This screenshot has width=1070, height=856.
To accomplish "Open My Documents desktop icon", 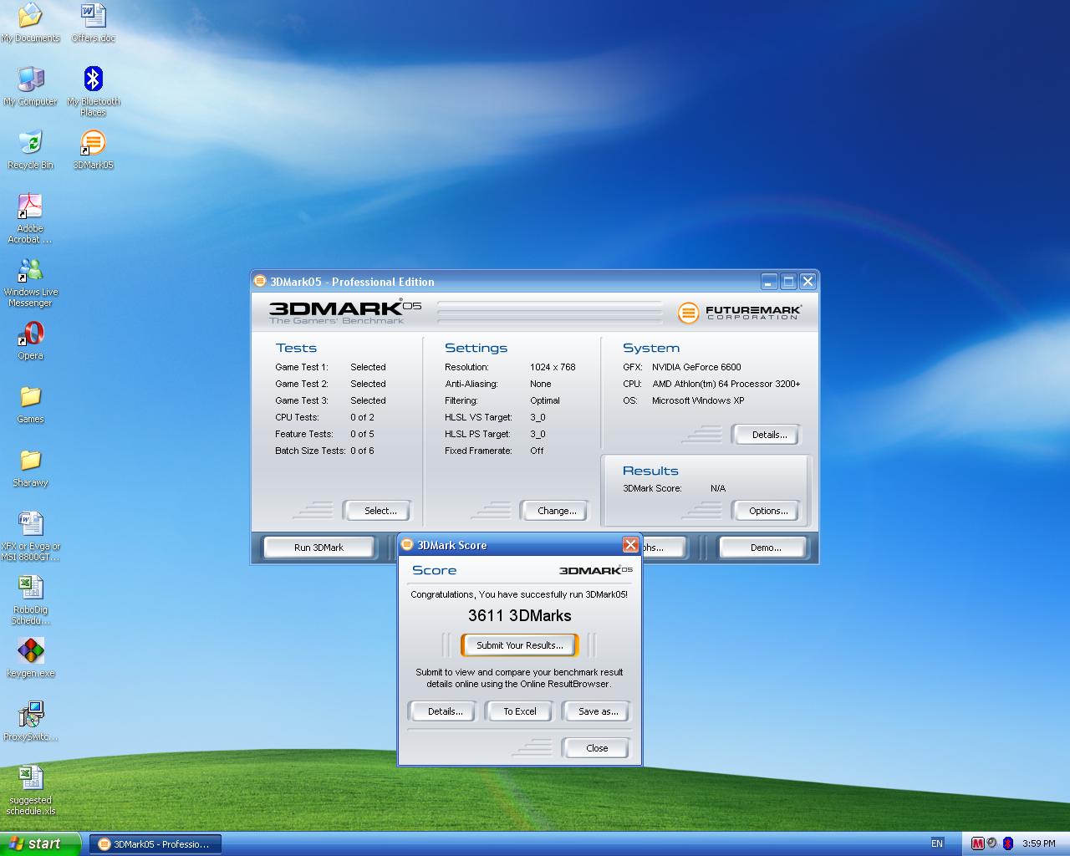I will tap(30, 23).
